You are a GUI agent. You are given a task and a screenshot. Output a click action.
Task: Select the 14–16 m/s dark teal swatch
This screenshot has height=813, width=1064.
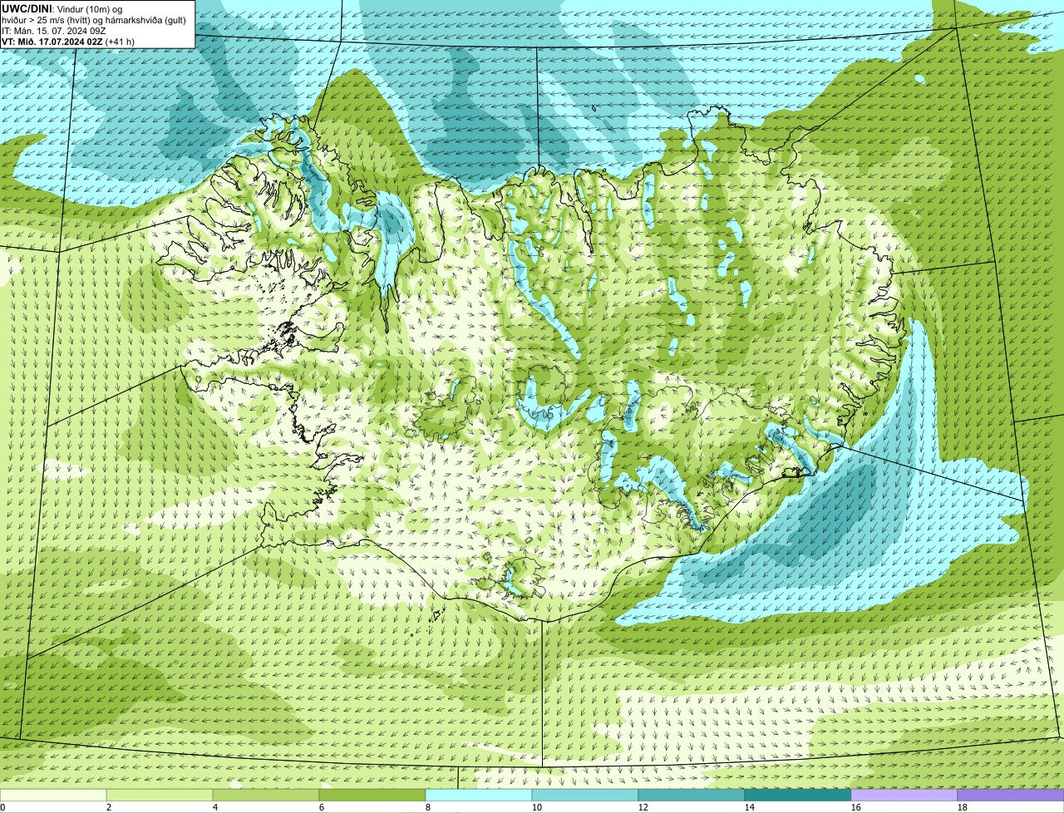point(798,795)
